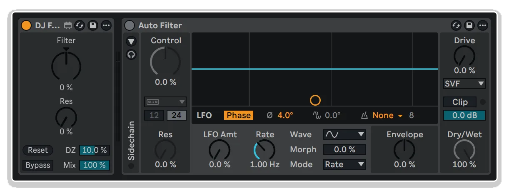509x193 pixels.
Task: Click Auto Filter hot-swap preset icon
Action: (x=456, y=25)
